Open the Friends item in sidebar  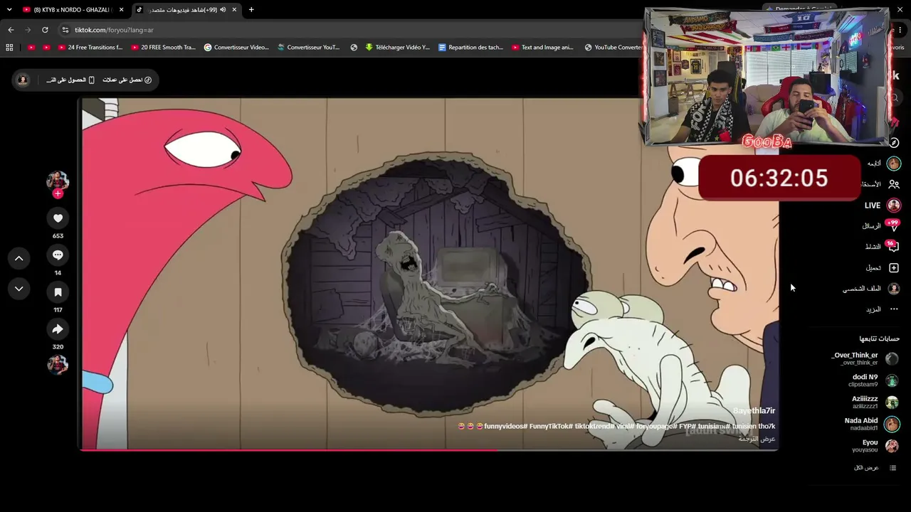pyautogui.click(x=880, y=184)
